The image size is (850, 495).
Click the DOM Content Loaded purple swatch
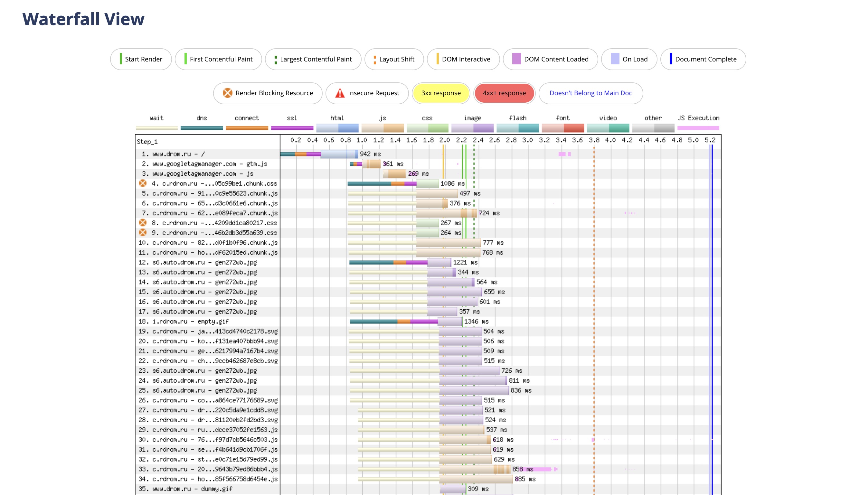point(516,59)
